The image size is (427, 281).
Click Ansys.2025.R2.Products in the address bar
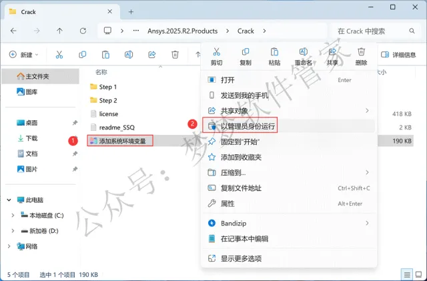click(x=182, y=31)
